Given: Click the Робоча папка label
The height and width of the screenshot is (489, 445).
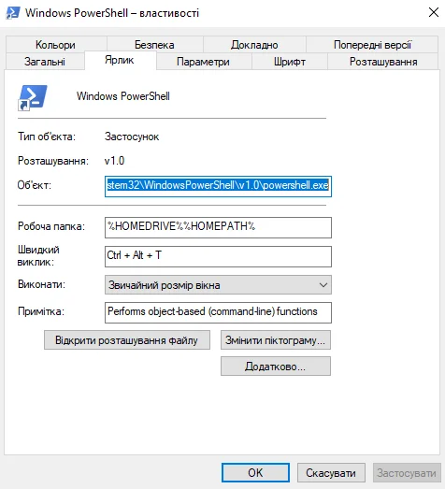Looking at the screenshot, I should click(x=51, y=226).
